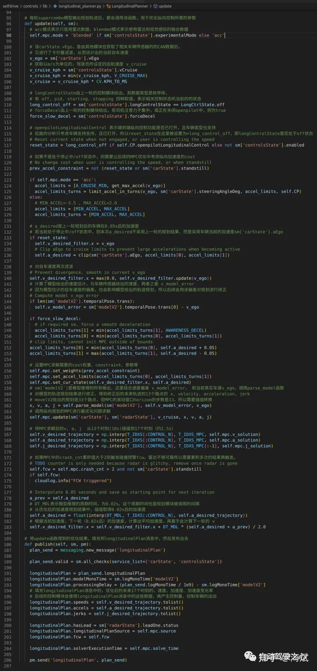The image size is (317, 671).
Task: Click the longitudinalPlan.solverExecutionTime line
Action: (x=104, y=648)
